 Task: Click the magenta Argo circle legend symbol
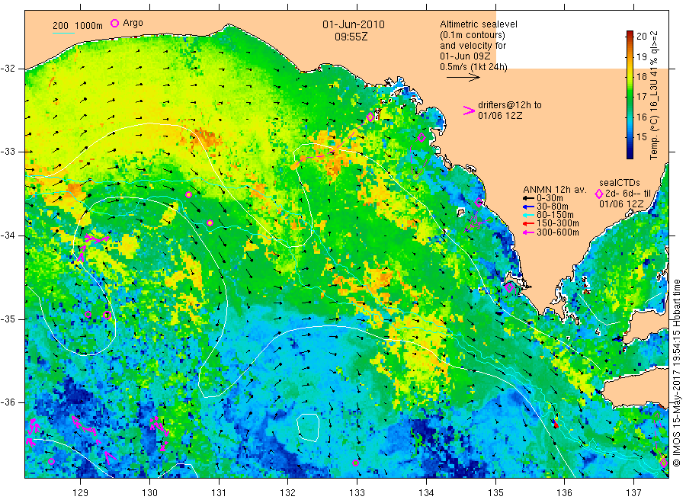pyautogui.click(x=114, y=23)
